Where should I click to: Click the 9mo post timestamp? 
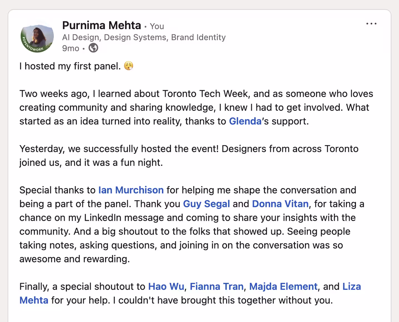coord(71,48)
